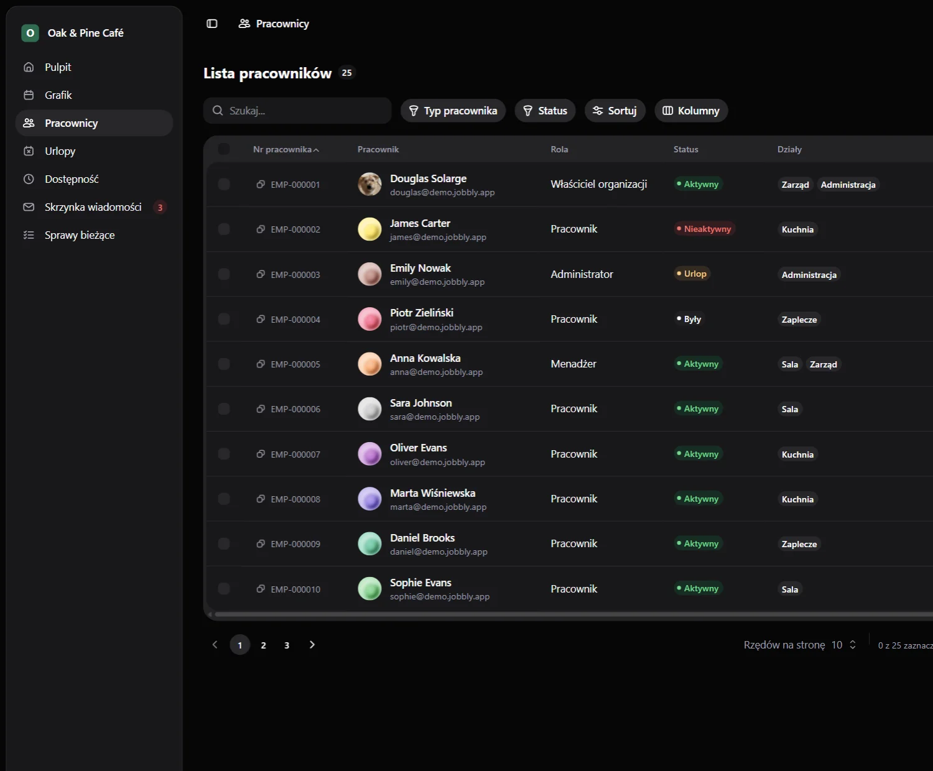
Task: Select the Marta Wiśniewska row checkbox
Action: point(224,499)
